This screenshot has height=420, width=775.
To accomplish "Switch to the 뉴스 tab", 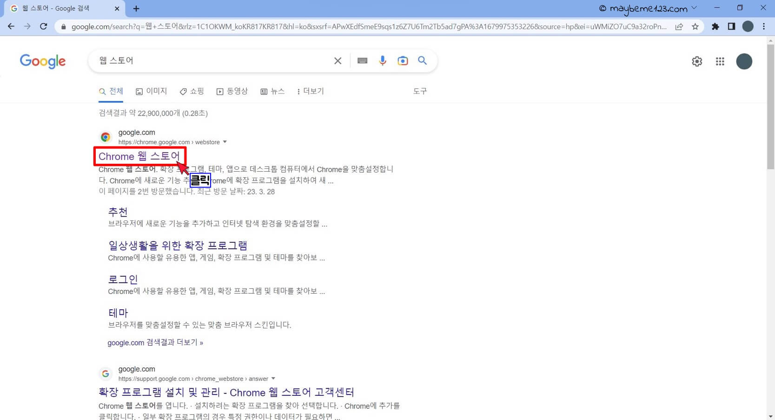I will pyautogui.click(x=272, y=91).
